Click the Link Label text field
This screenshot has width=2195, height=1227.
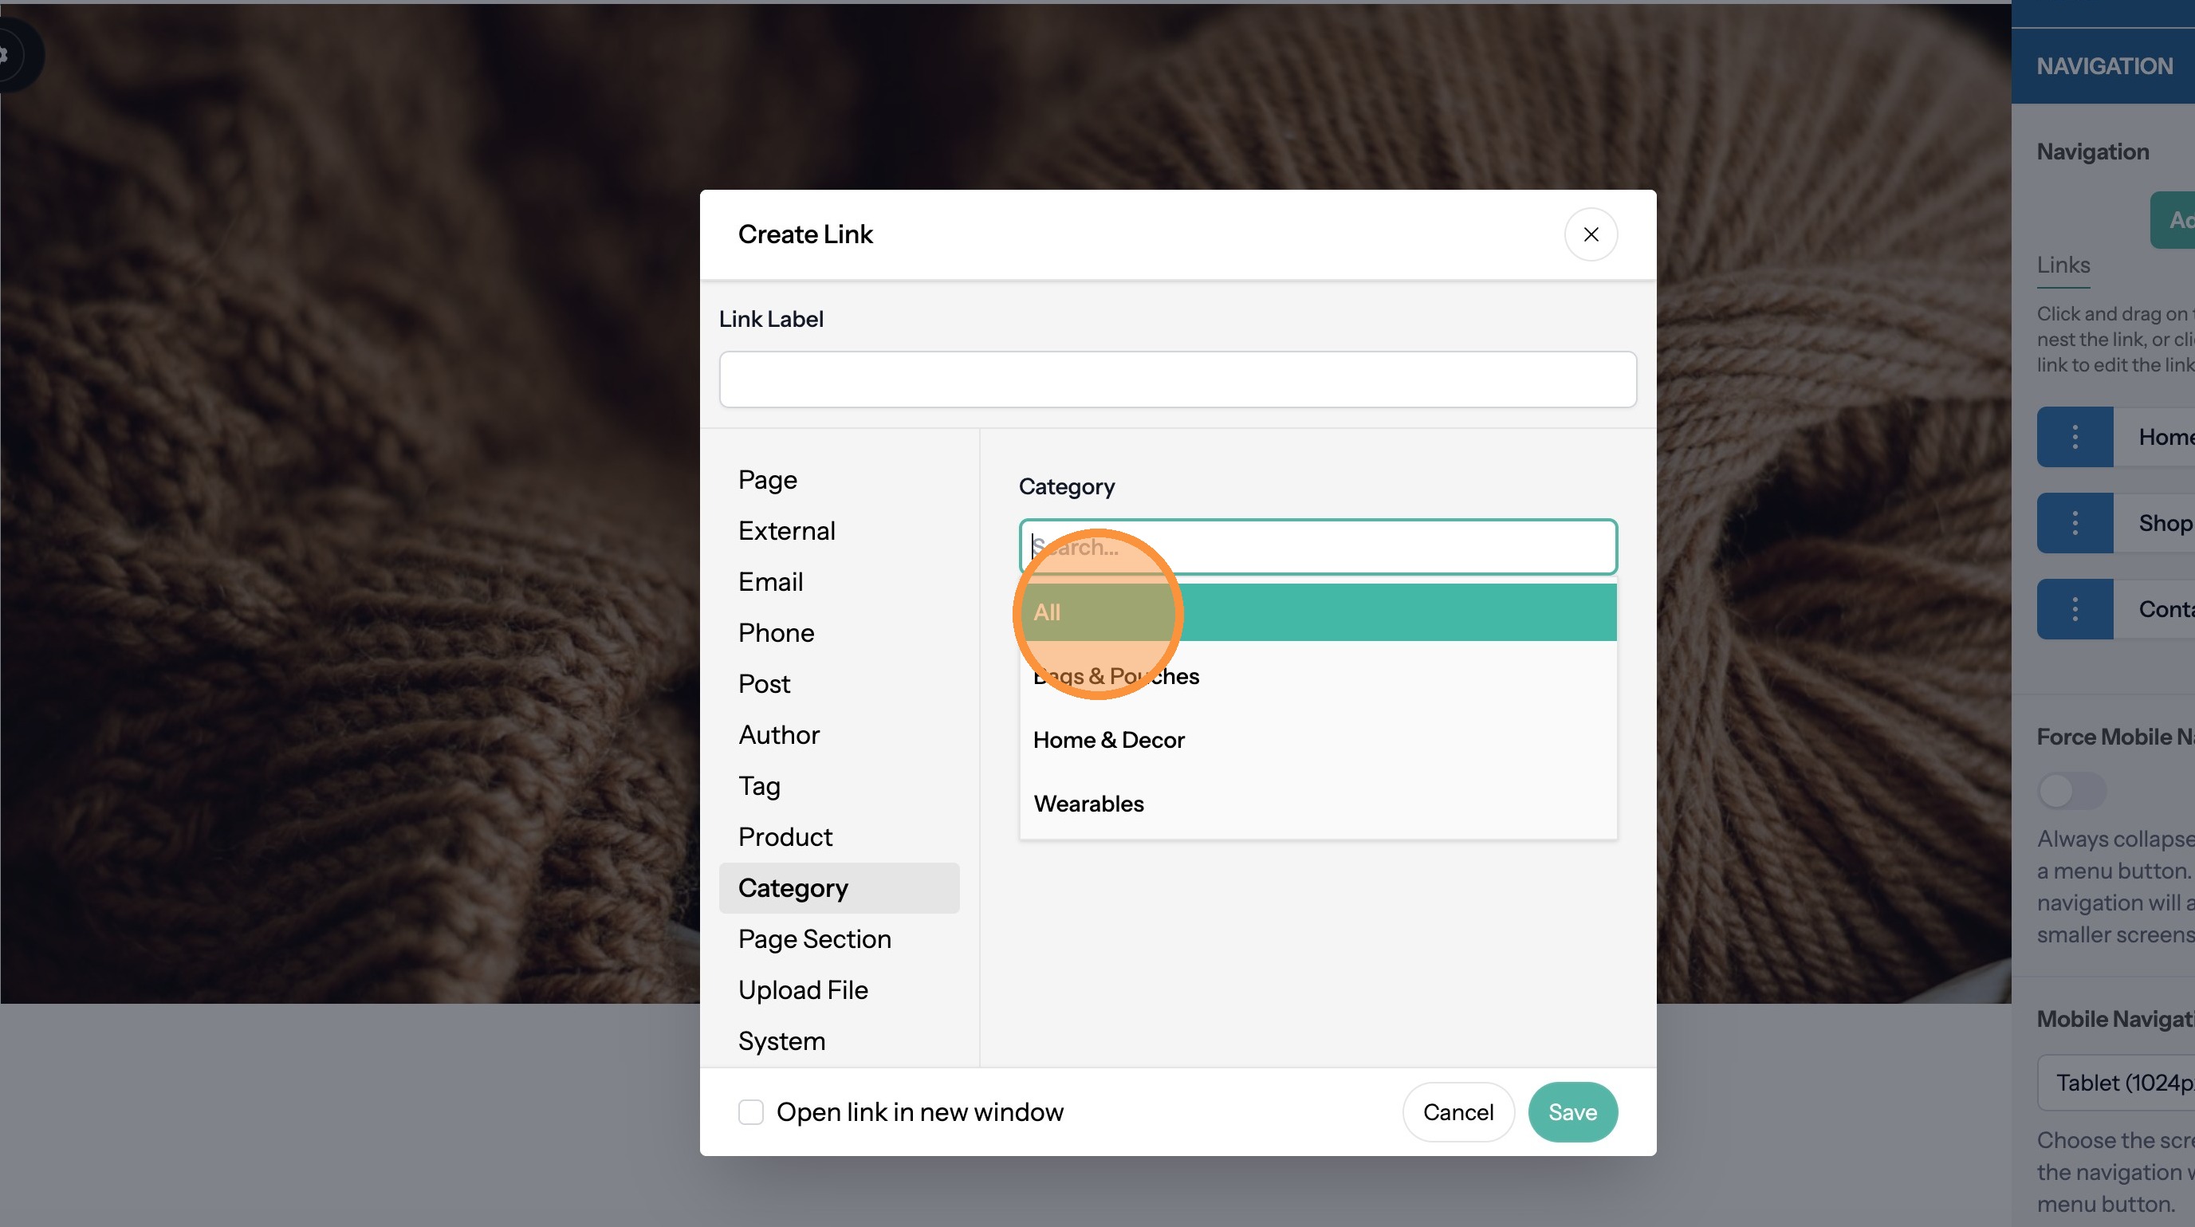pos(1177,380)
